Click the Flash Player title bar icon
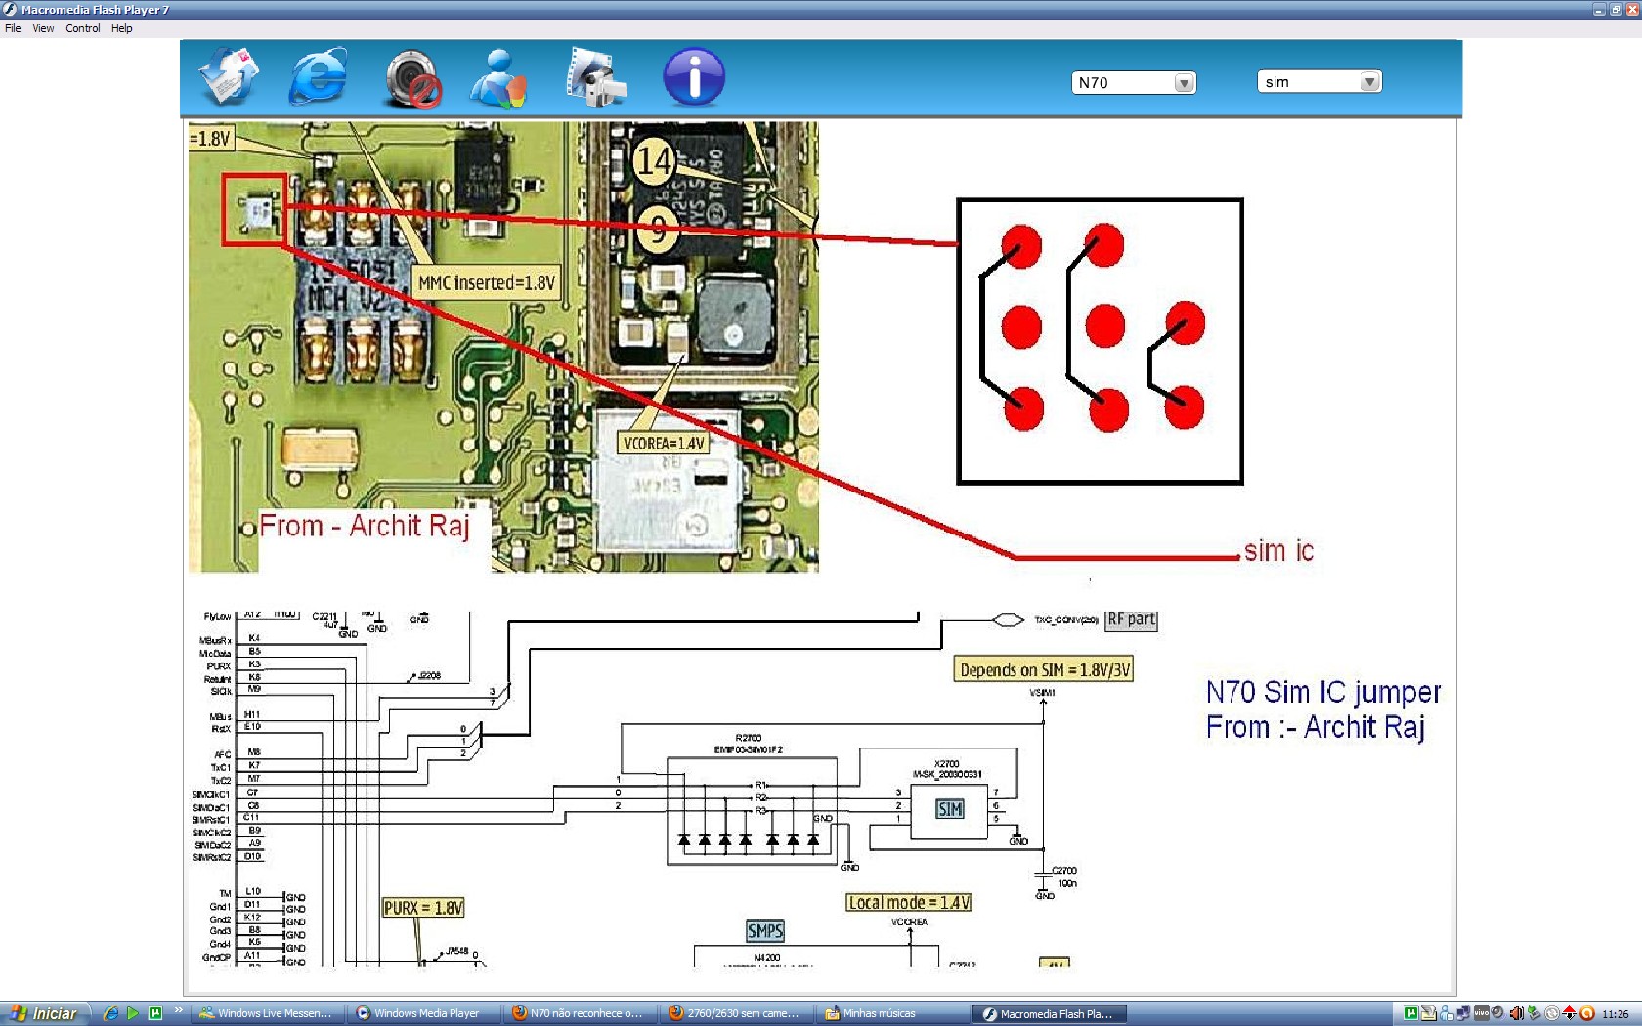This screenshot has width=1642, height=1026. click(10, 10)
